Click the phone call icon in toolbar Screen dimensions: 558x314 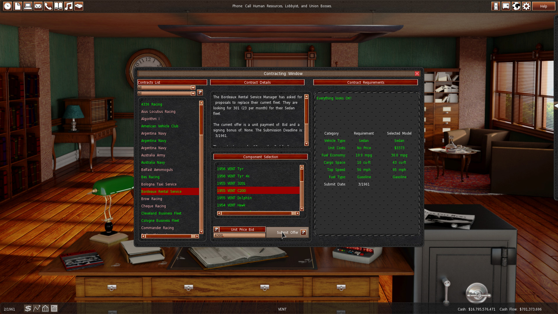pyautogui.click(x=48, y=6)
